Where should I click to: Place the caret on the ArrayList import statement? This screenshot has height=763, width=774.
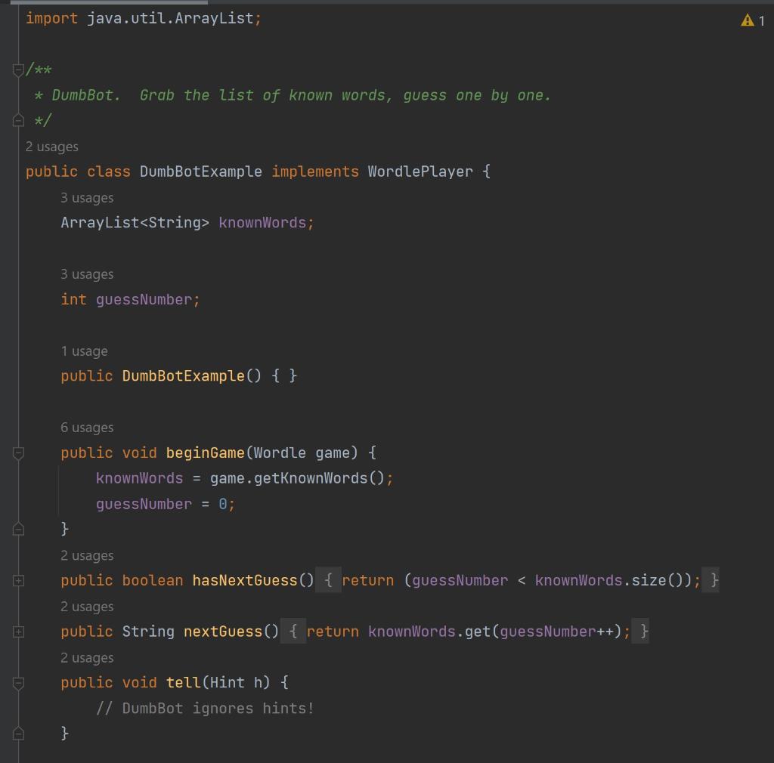[144, 18]
